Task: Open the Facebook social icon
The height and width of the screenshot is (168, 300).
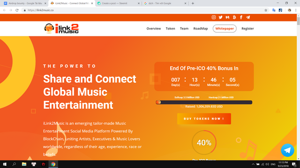Action: pyautogui.click(x=241, y=17)
